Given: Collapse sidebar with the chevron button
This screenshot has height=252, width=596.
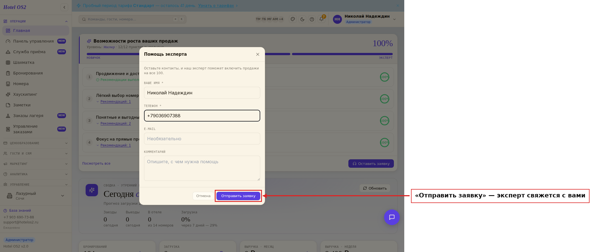Looking at the screenshot, I should (x=64, y=7).
